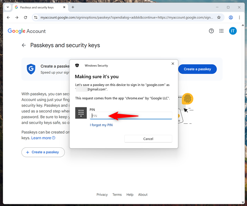The width and height of the screenshot is (247, 206).
Task: Click the PIN keypad icon
Action: point(81,113)
